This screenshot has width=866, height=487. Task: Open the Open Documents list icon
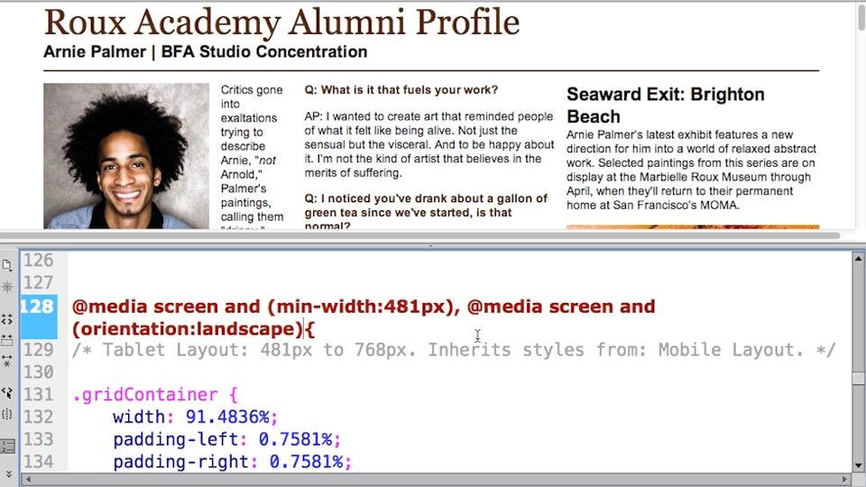[x=7, y=265]
